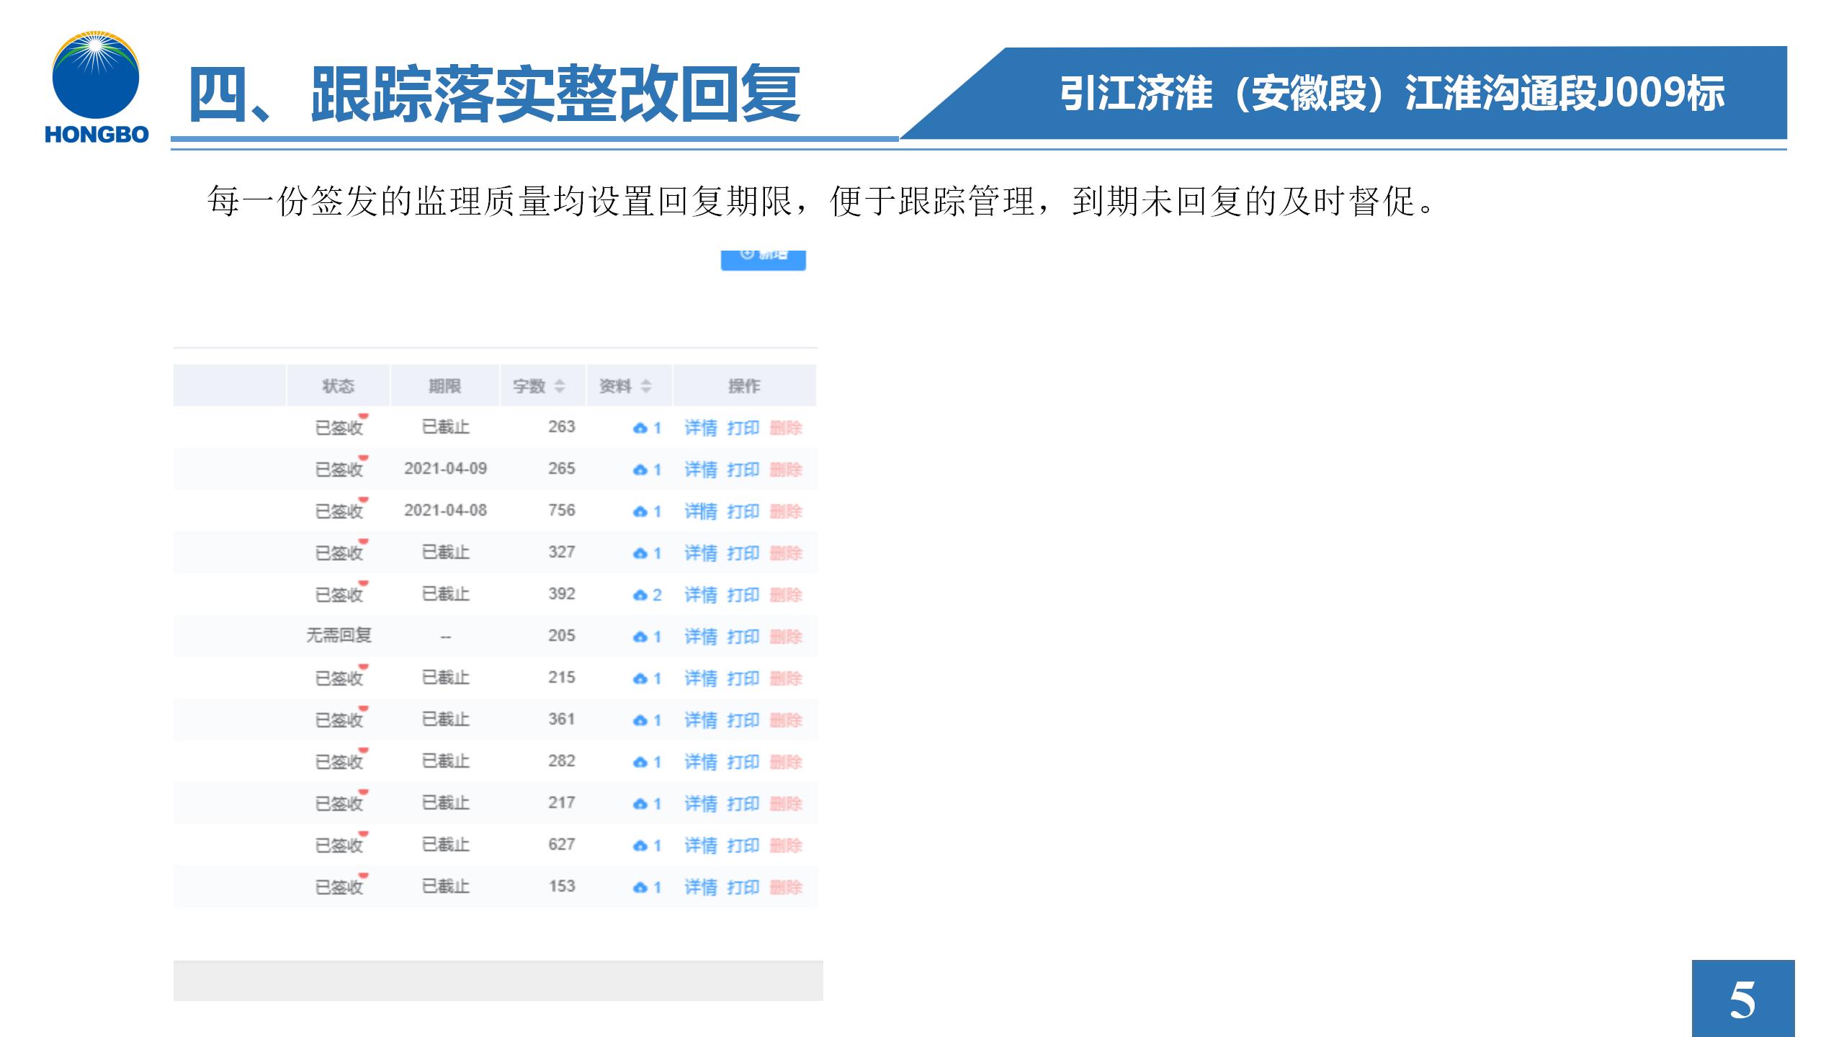Viewport: 1844px width, 1037px height.
Task: Click cloud icon in 756 word row
Action: pyautogui.click(x=640, y=512)
